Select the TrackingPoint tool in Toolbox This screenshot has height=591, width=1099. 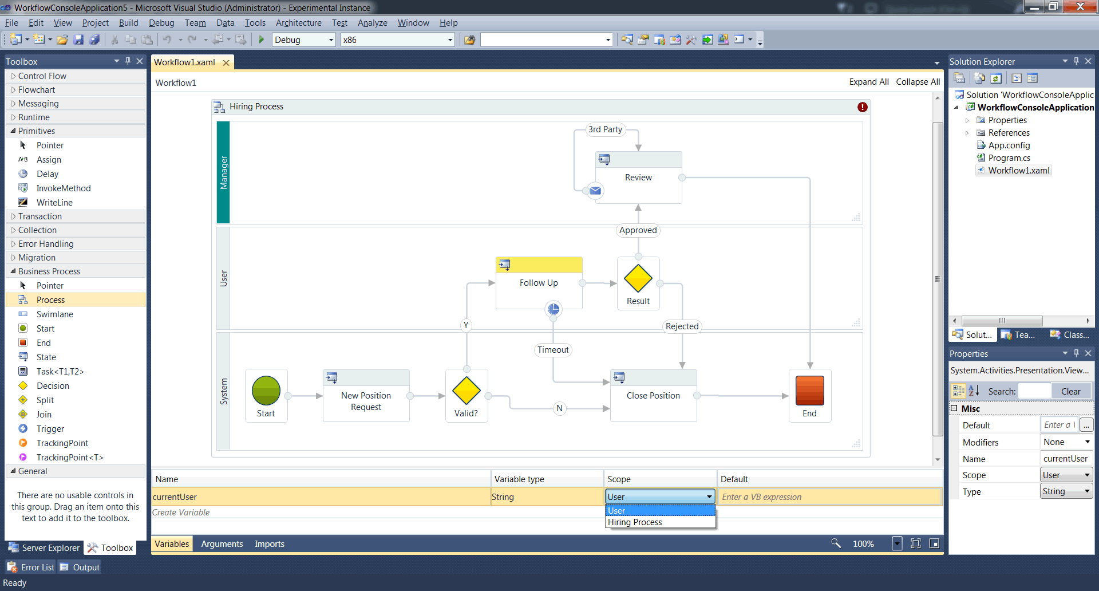click(x=76, y=443)
